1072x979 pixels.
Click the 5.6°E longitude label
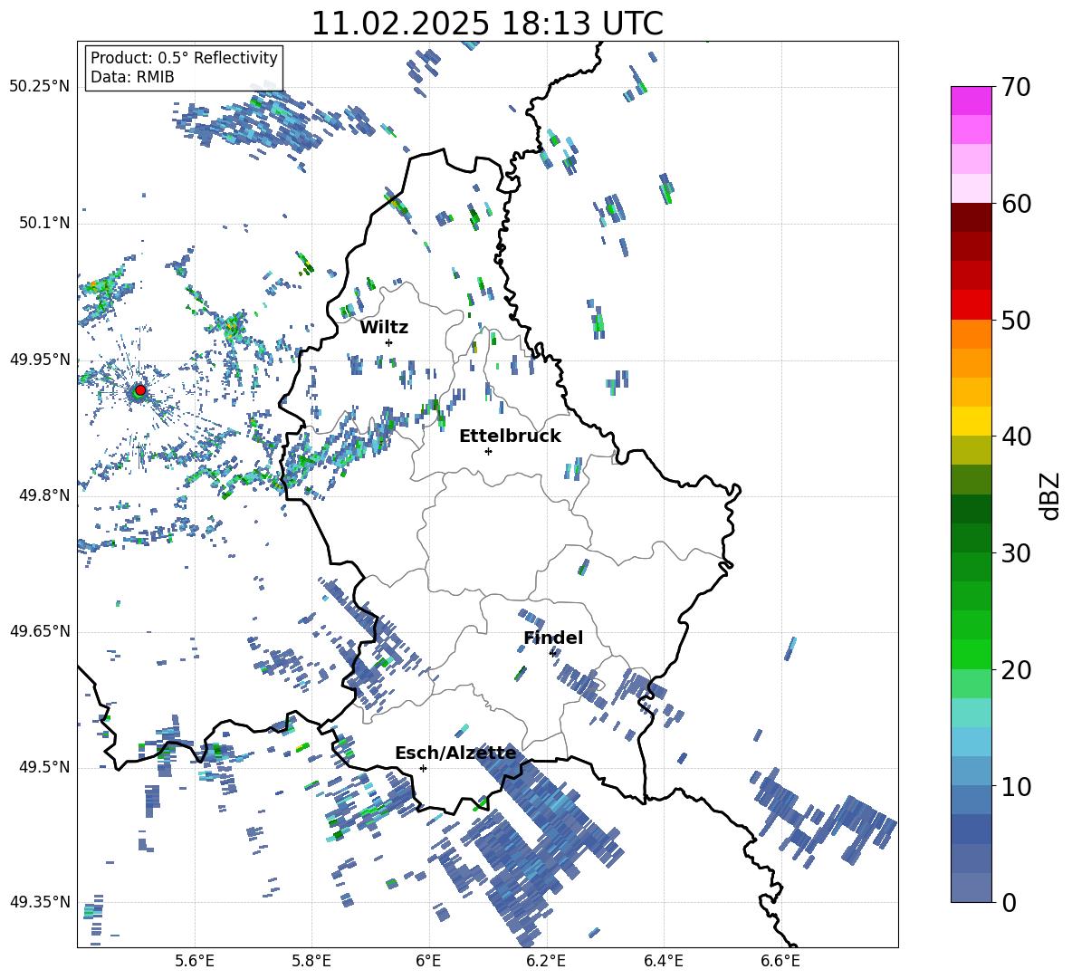point(195,962)
